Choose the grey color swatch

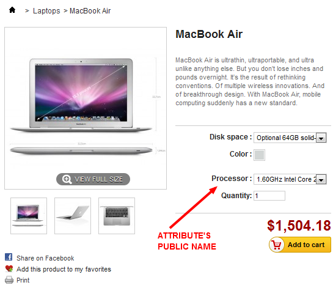tap(259, 155)
